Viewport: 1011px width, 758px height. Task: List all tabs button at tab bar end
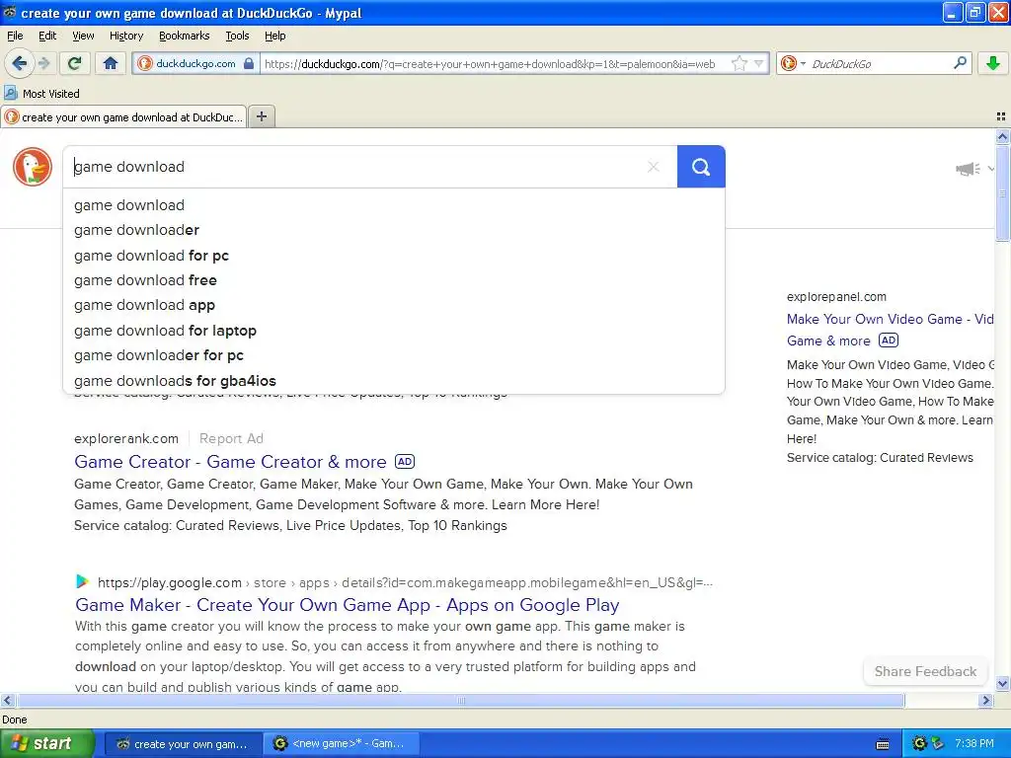click(1001, 116)
